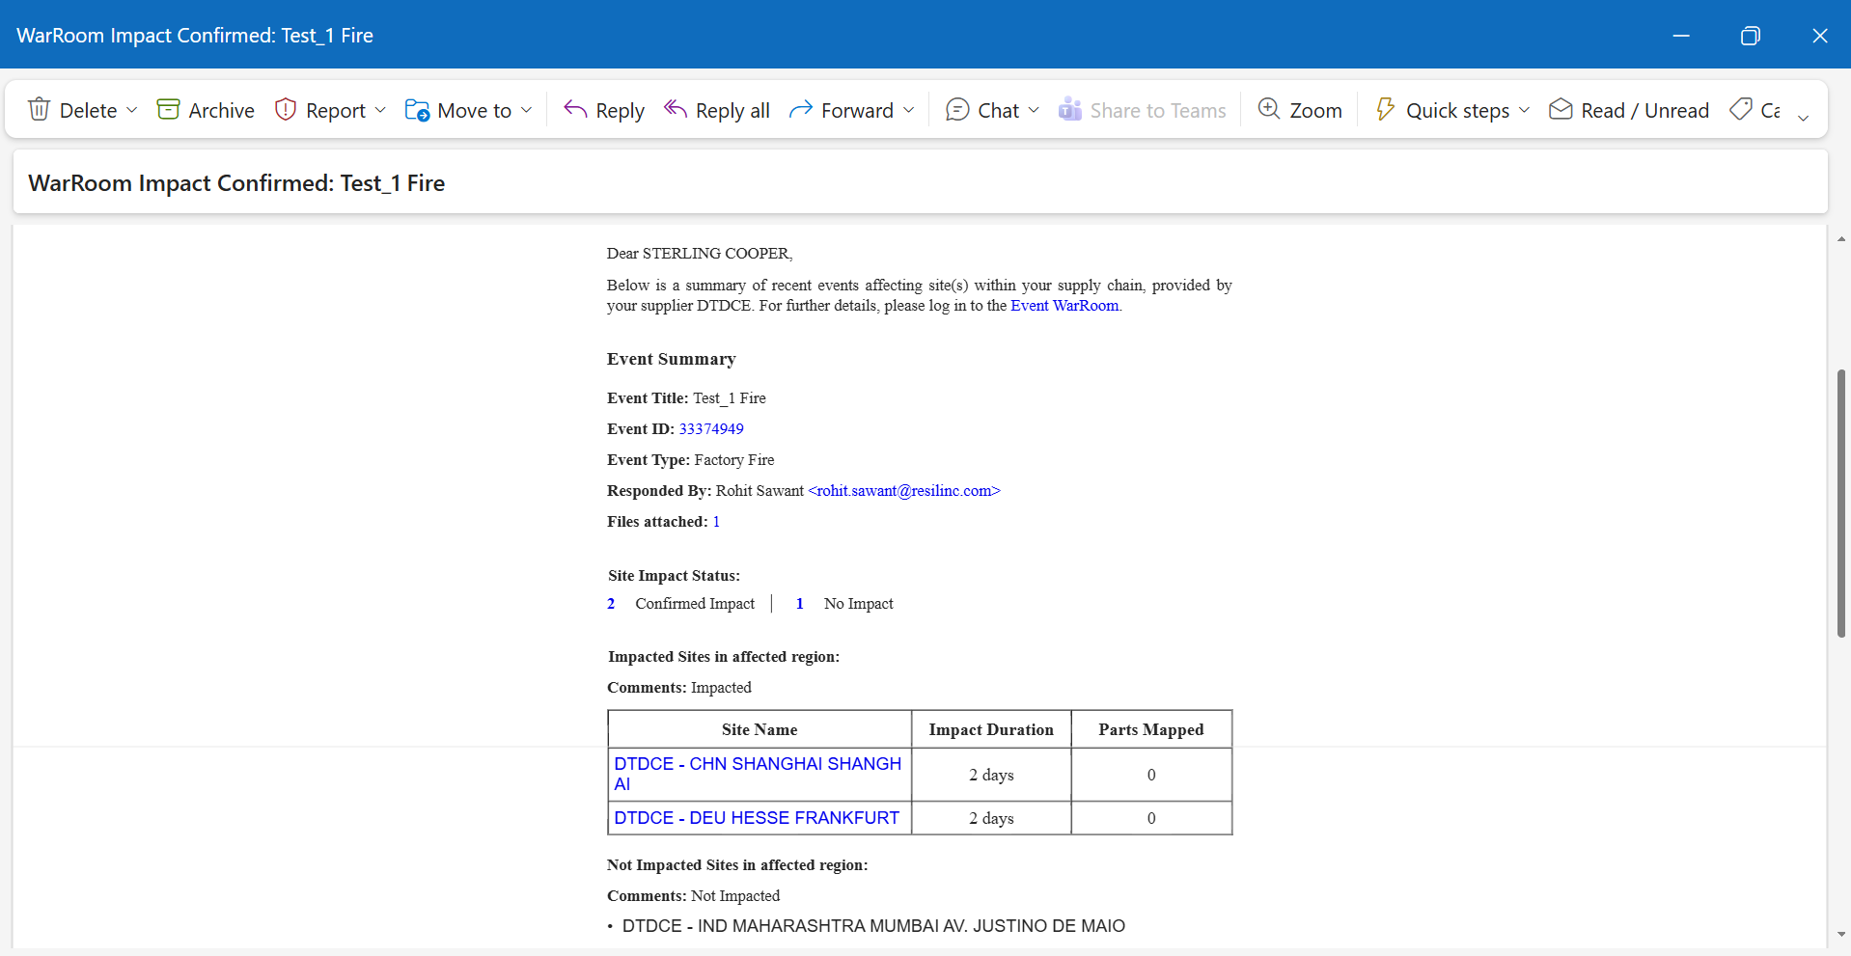Click the rohit.sawant@resilinc.com email link
Screen dimensions: 1851x956
pos(904,491)
